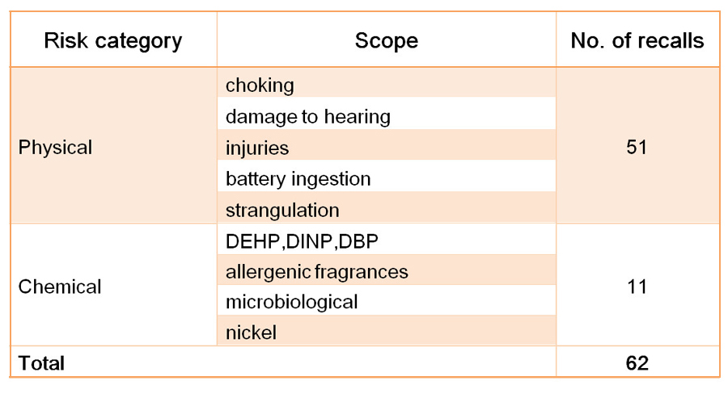Click the microbiological scope cell
The height and width of the screenshot is (410, 728).
[291, 302]
